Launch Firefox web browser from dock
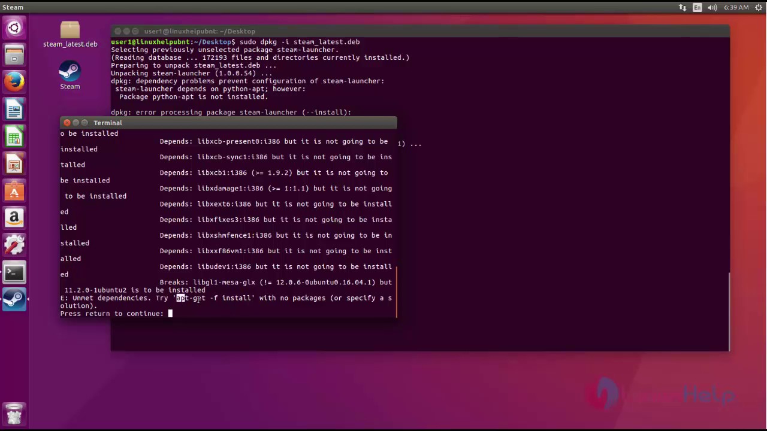The height and width of the screenshot is (431, 767). point(14,82)
